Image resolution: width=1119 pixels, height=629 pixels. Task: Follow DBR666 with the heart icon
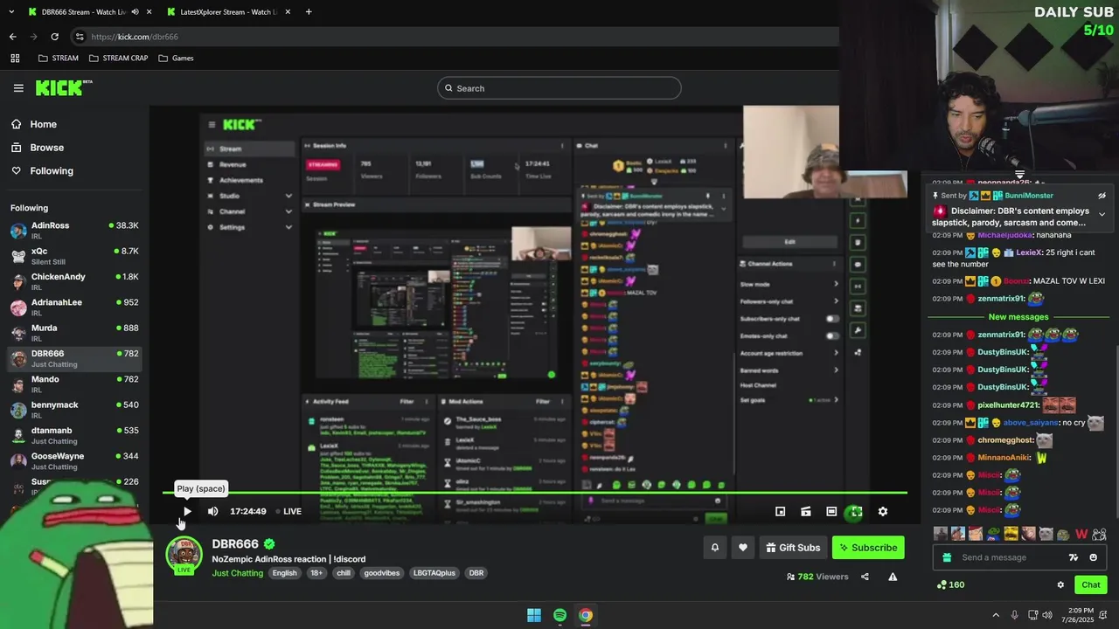coord(742,548)
